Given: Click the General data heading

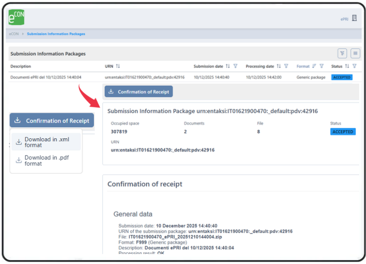Looking at the screenshot, I should (x=133, y=214).
